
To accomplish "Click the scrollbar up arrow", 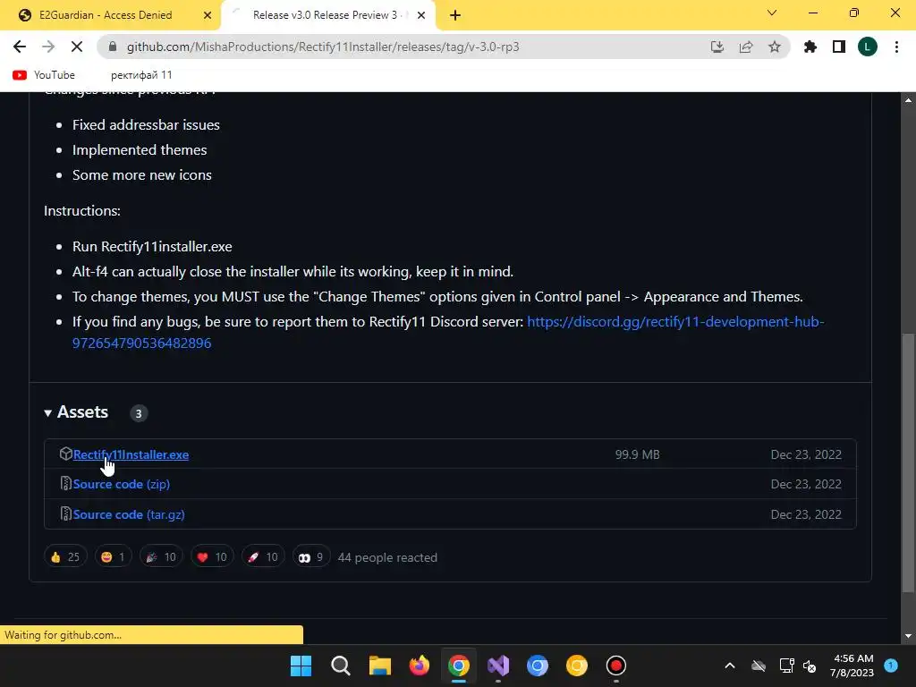I will point(908,100).
